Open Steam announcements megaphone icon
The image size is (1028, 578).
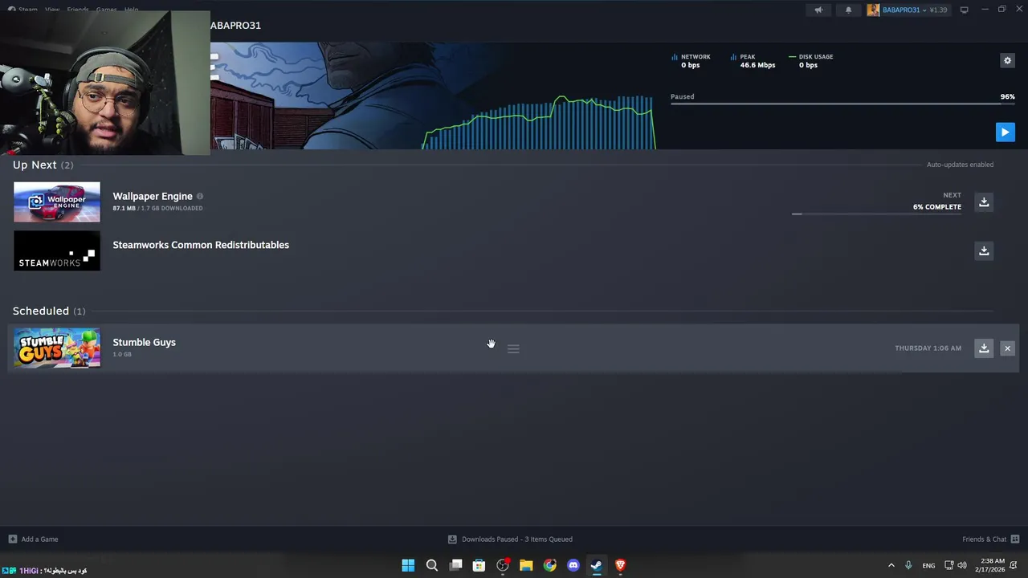coord(818,10)
